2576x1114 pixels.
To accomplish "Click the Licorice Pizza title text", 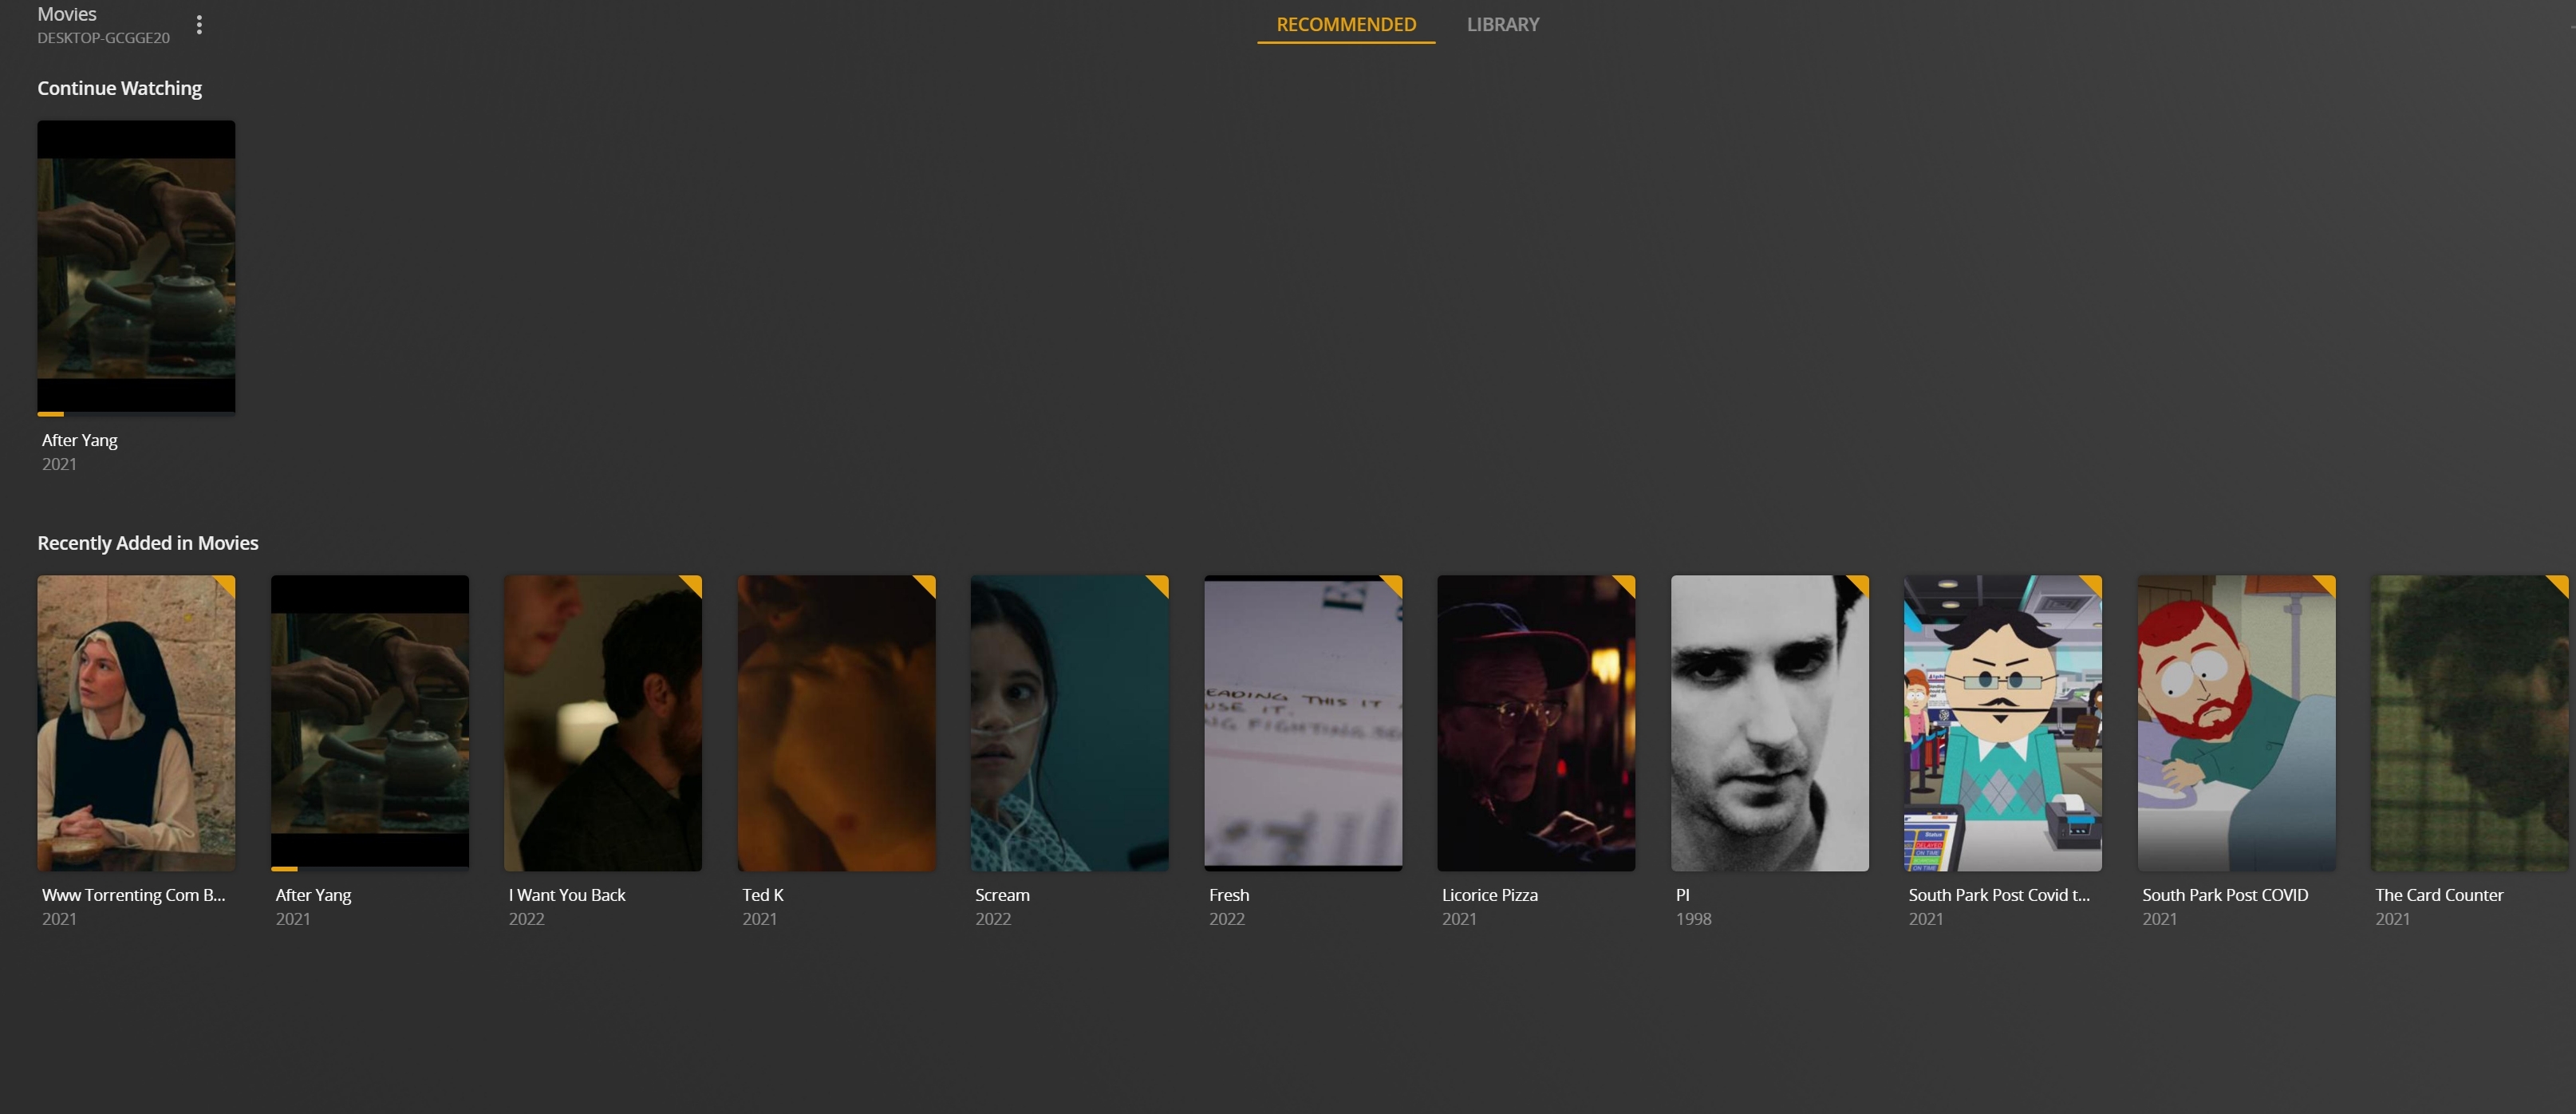I will 1489,895.
